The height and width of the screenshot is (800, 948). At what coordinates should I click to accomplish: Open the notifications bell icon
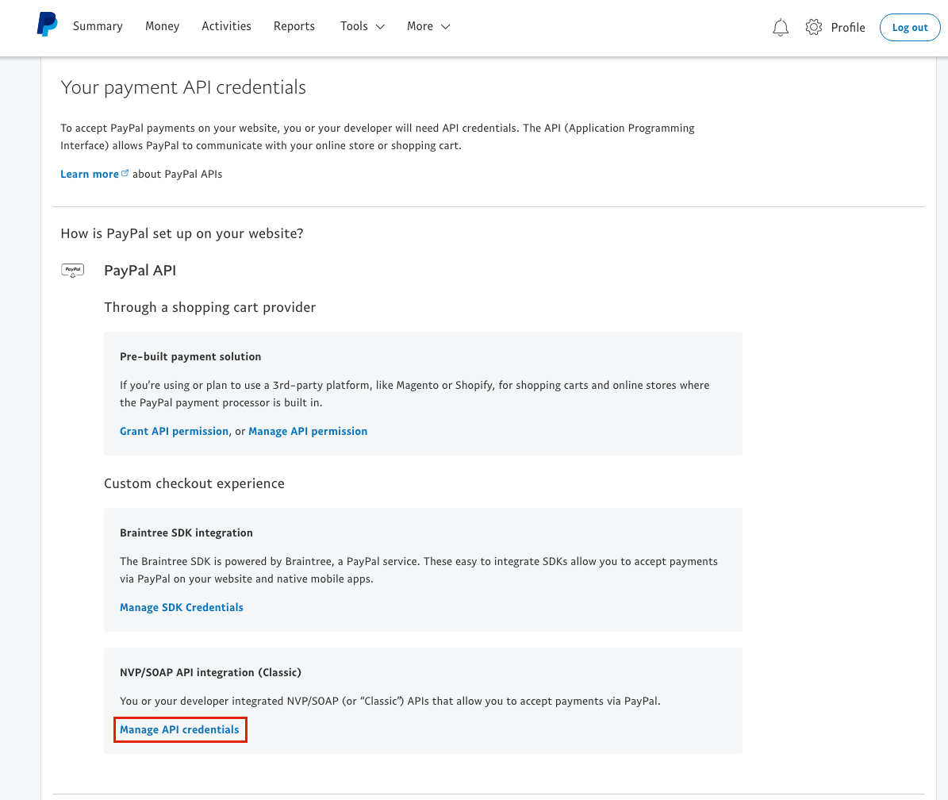[781, 28]
